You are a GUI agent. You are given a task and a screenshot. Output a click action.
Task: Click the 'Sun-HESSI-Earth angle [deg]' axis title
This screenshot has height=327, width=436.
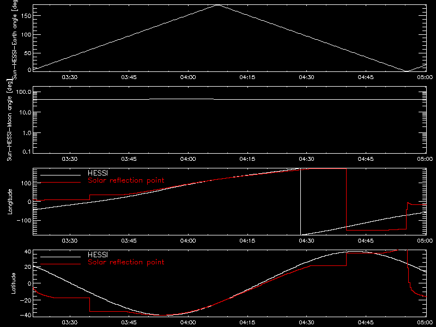click(15, 39)
